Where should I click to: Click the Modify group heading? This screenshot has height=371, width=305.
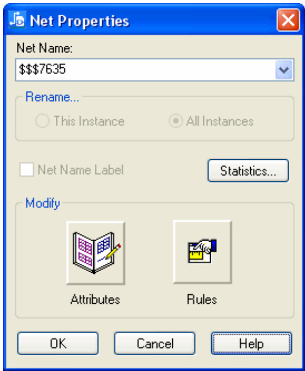(43, 203)
